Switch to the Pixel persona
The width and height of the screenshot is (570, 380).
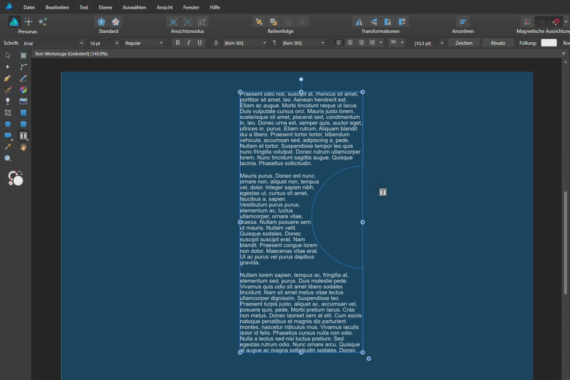[x=28, y=22]
